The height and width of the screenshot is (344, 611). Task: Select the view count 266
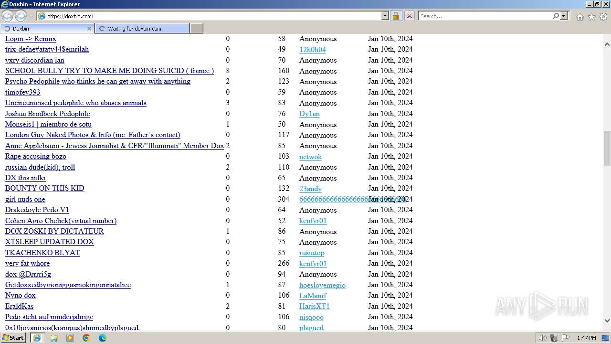284,263
